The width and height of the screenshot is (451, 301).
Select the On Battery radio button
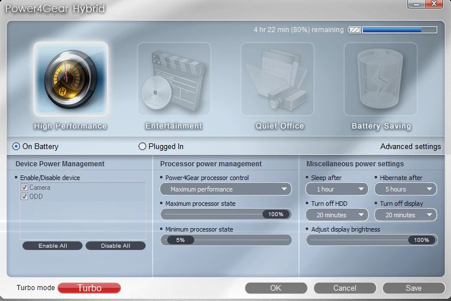(16, 146)
